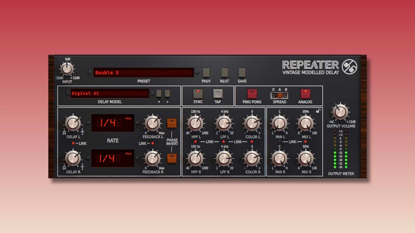Click the small button left of Digital 42 display
Screen dimensions: 415x233
(67, 93)
